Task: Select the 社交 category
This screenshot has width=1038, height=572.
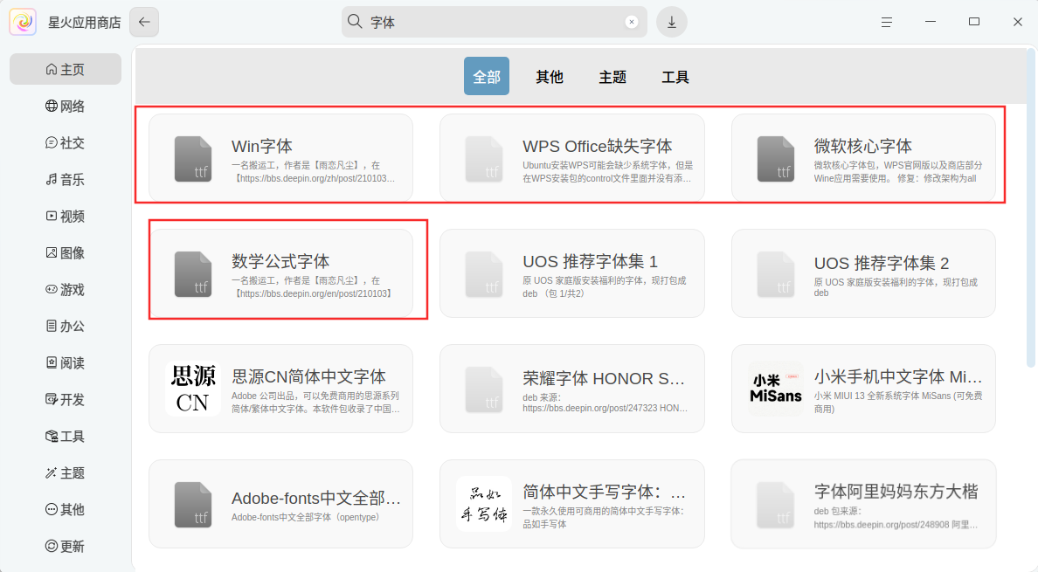Action: pyautogui.click(x=66, y=143)
